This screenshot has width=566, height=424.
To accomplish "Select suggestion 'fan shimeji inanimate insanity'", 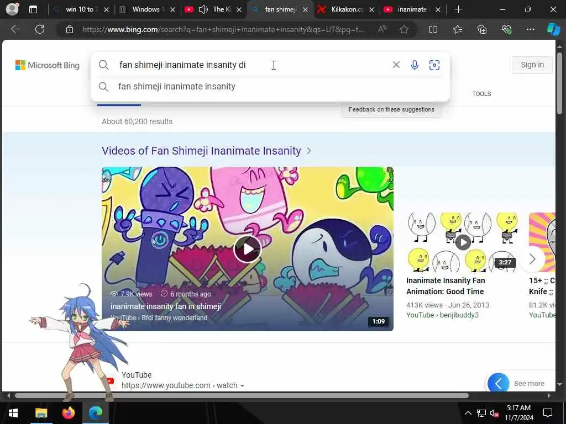I will pos(177,87).
